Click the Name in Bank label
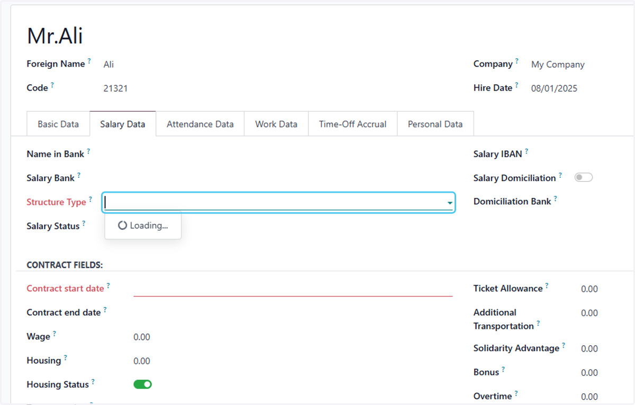The height and width of the screenshot is (405, 635). [55, 154]
